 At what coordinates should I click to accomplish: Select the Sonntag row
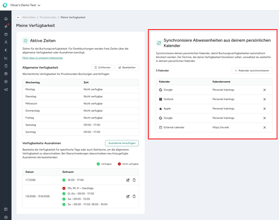pos(80,132)
